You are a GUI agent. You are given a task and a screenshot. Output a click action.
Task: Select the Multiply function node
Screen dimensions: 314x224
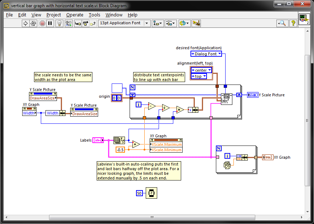click(180, 110)
